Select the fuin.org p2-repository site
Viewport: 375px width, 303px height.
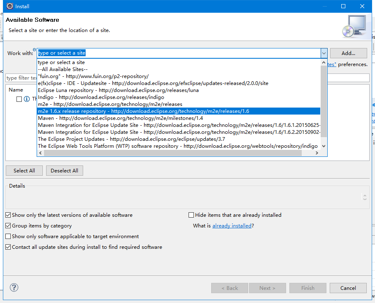click(179, 76)
